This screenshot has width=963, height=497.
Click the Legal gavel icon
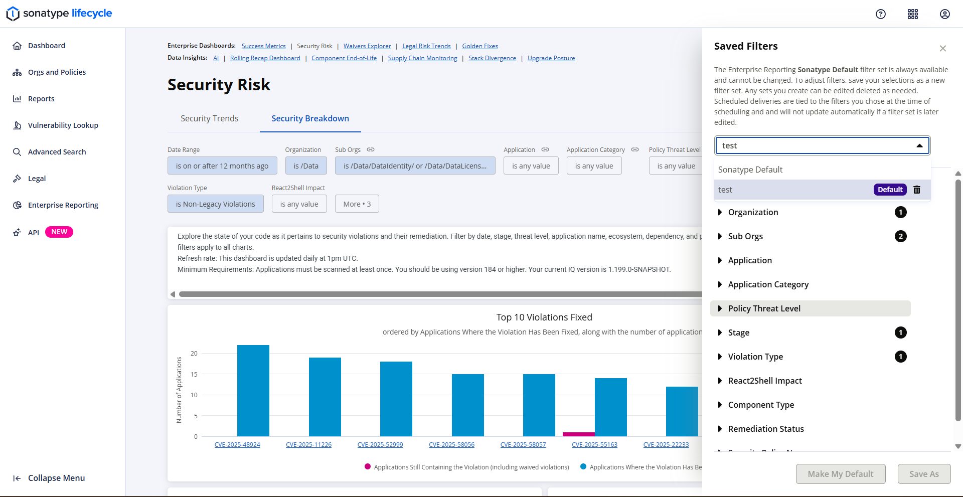pos(17,179)
